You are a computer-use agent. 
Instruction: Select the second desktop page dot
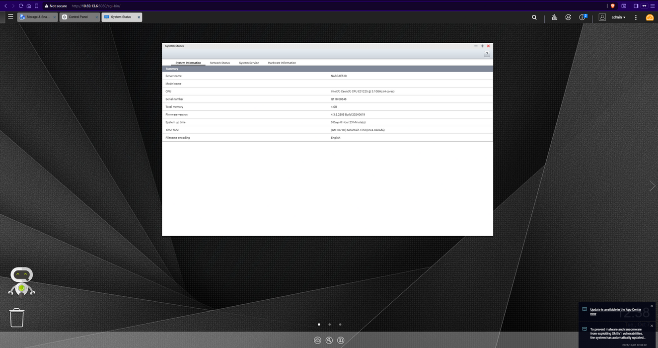coord(329,324)
